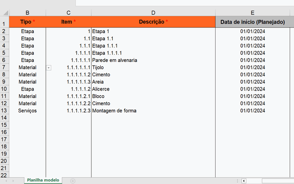
Task: Click the Data de início (Planejado) header
Action: point(252,22)
